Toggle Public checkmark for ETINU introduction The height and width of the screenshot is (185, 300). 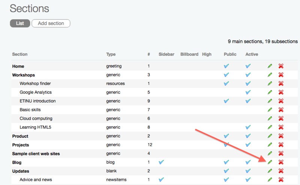pos(226,101)
